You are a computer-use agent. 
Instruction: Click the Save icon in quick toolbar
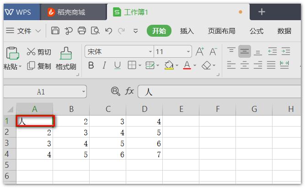55,31
